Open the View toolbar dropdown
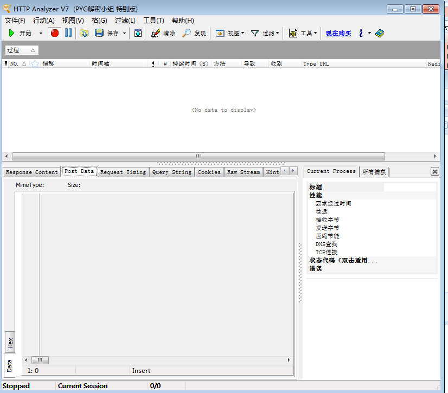The image size is (448, 393). pyautogui.click(x=230, y=33)
